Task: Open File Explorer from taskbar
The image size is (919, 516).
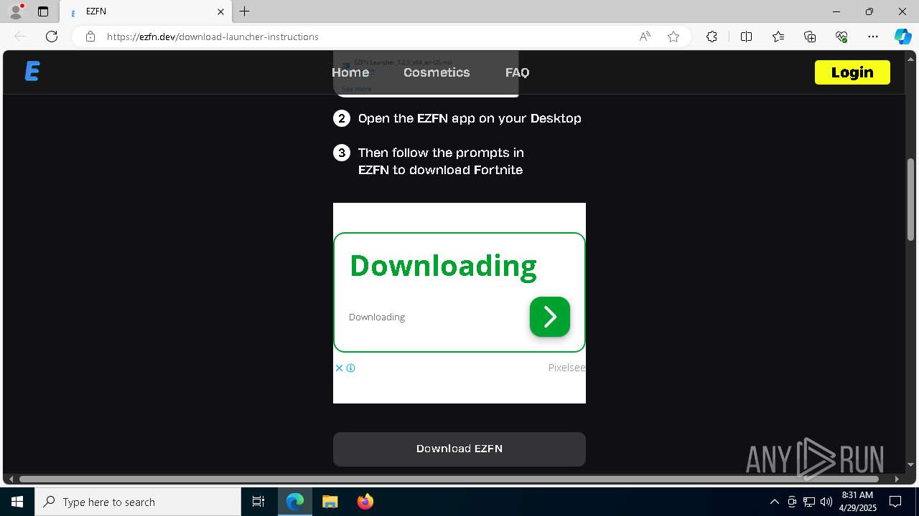Action: (330, 502)
